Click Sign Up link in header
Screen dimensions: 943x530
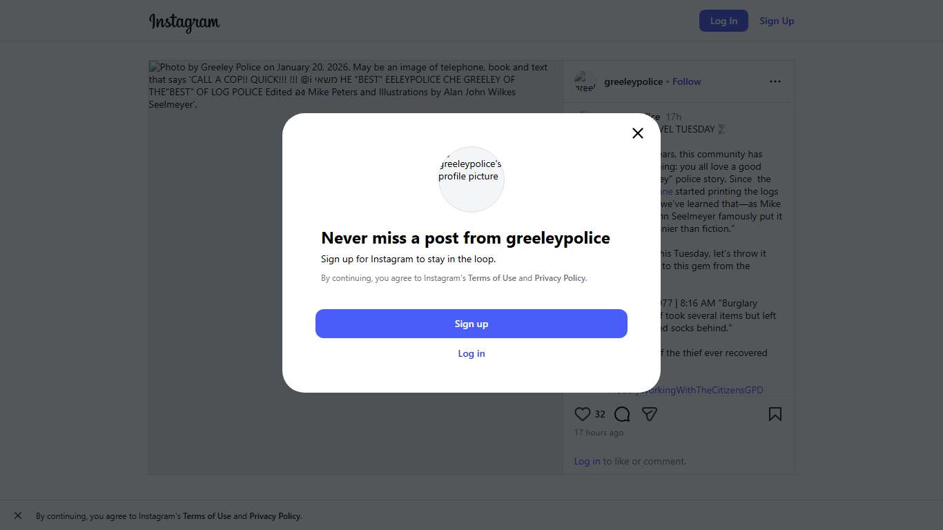(x=777, y=21)
